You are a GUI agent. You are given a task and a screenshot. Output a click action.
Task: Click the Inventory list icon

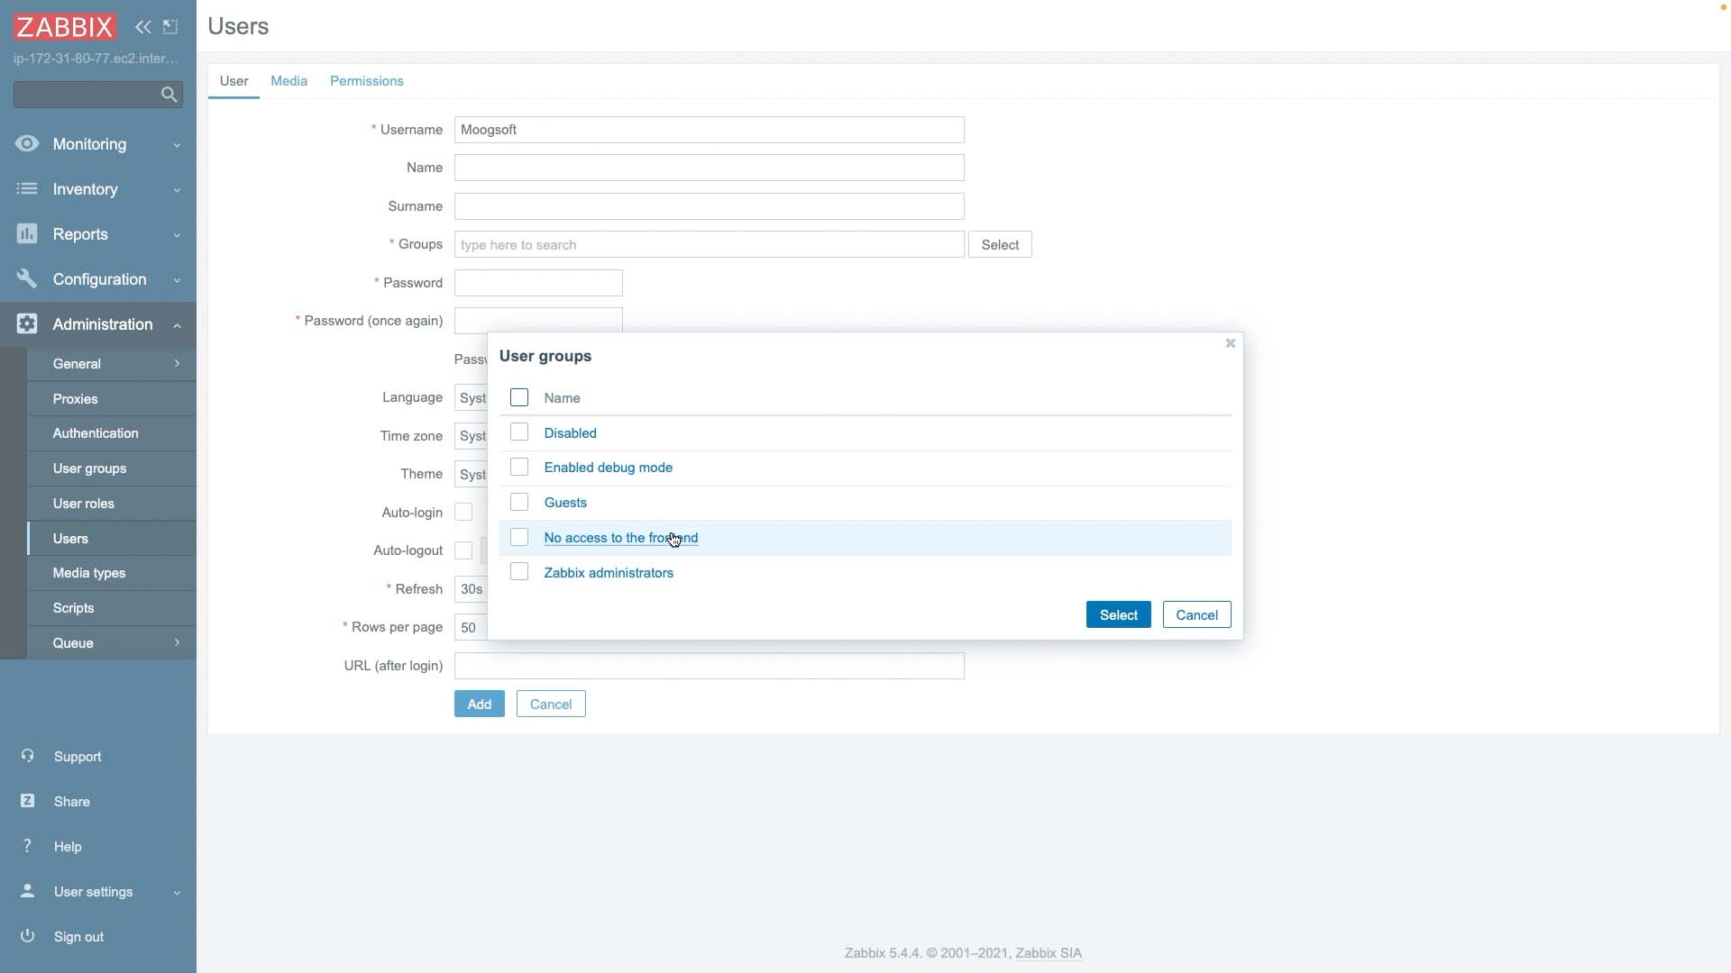[x=27, y=188]
